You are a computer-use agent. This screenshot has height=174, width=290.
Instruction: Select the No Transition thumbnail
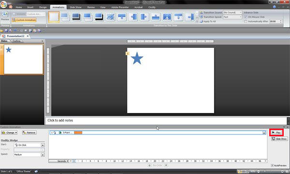(54, 17)
